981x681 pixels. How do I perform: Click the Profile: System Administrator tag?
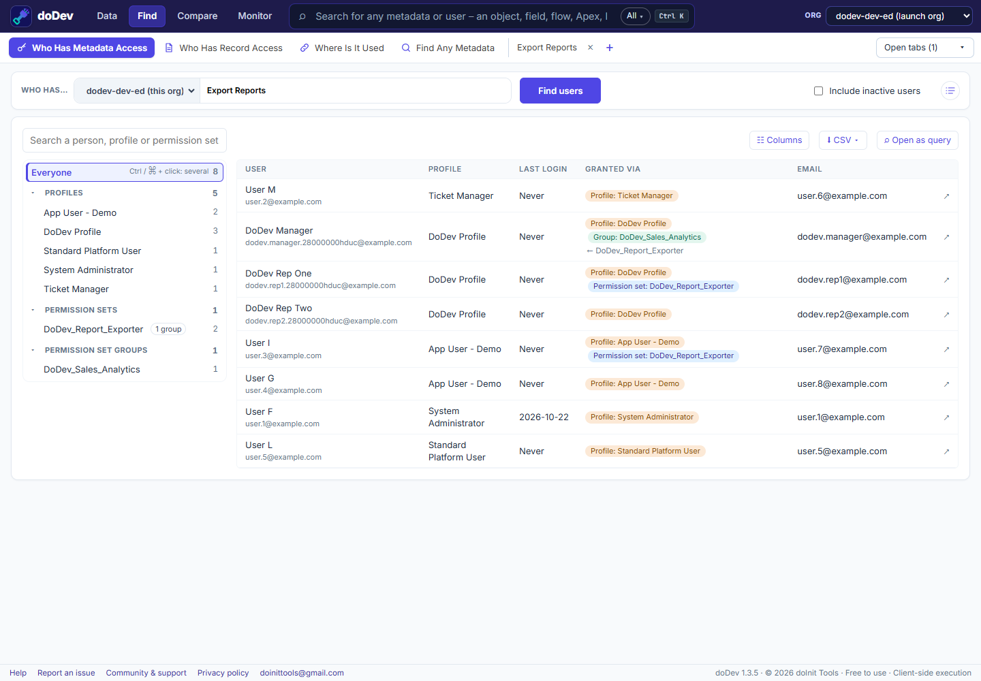click(642, 417)
